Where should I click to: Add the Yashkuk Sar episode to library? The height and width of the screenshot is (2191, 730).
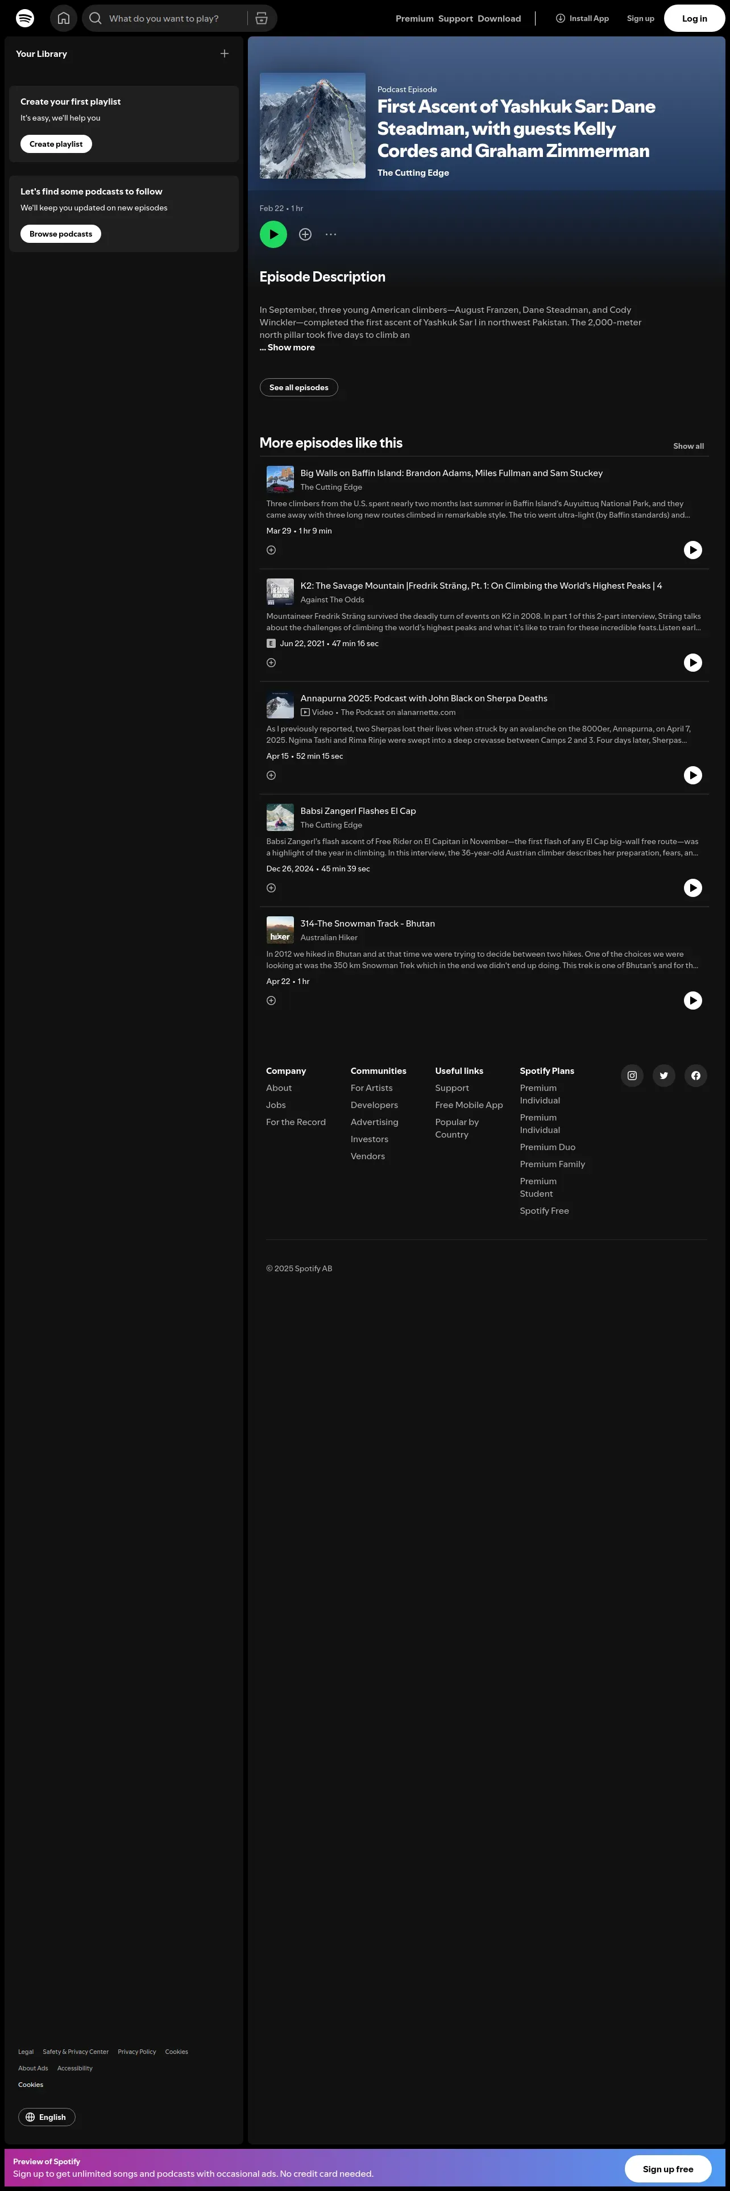pos(305,234)
